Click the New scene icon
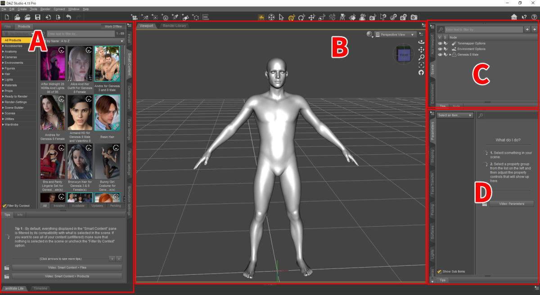 click(x=7, y=17)
